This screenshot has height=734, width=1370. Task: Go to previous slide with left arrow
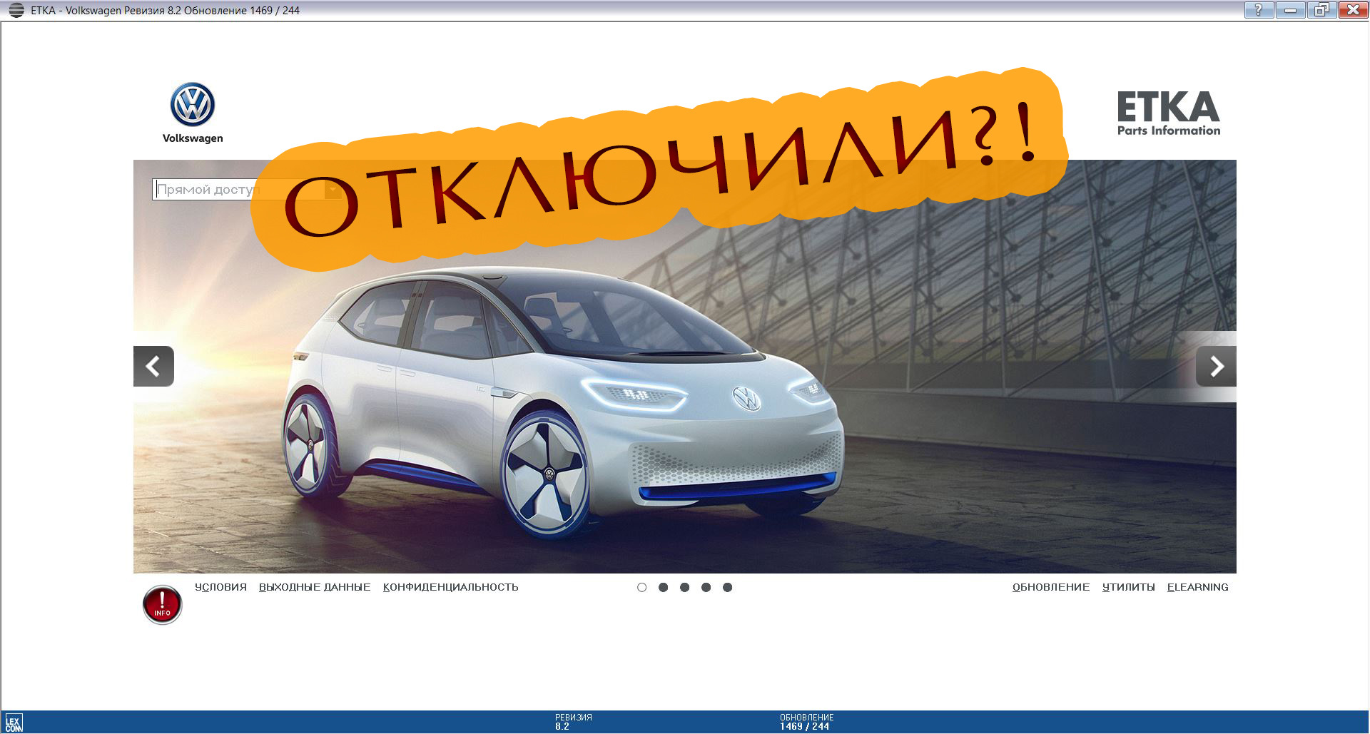(153, 366)
